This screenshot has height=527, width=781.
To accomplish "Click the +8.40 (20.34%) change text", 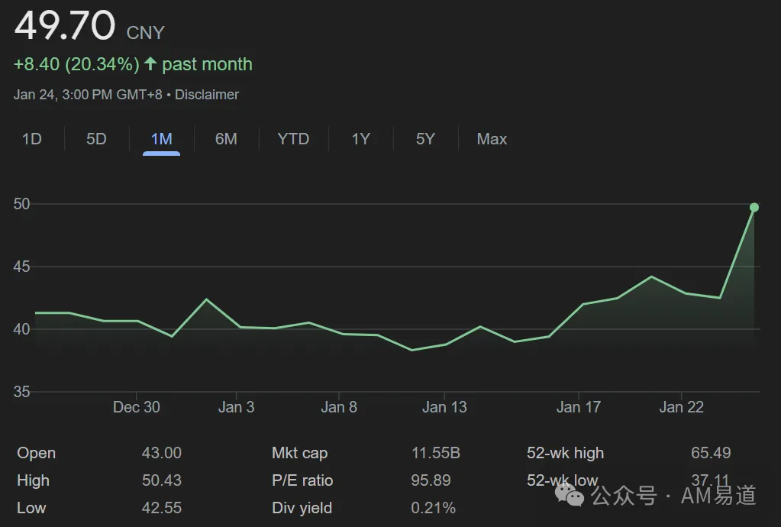I will tap(76, 64).
